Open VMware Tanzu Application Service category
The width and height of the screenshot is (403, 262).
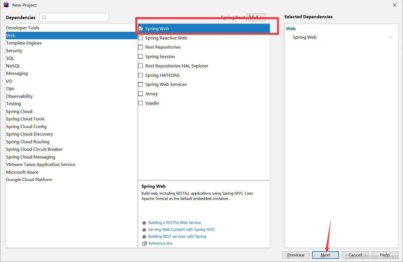72,164
